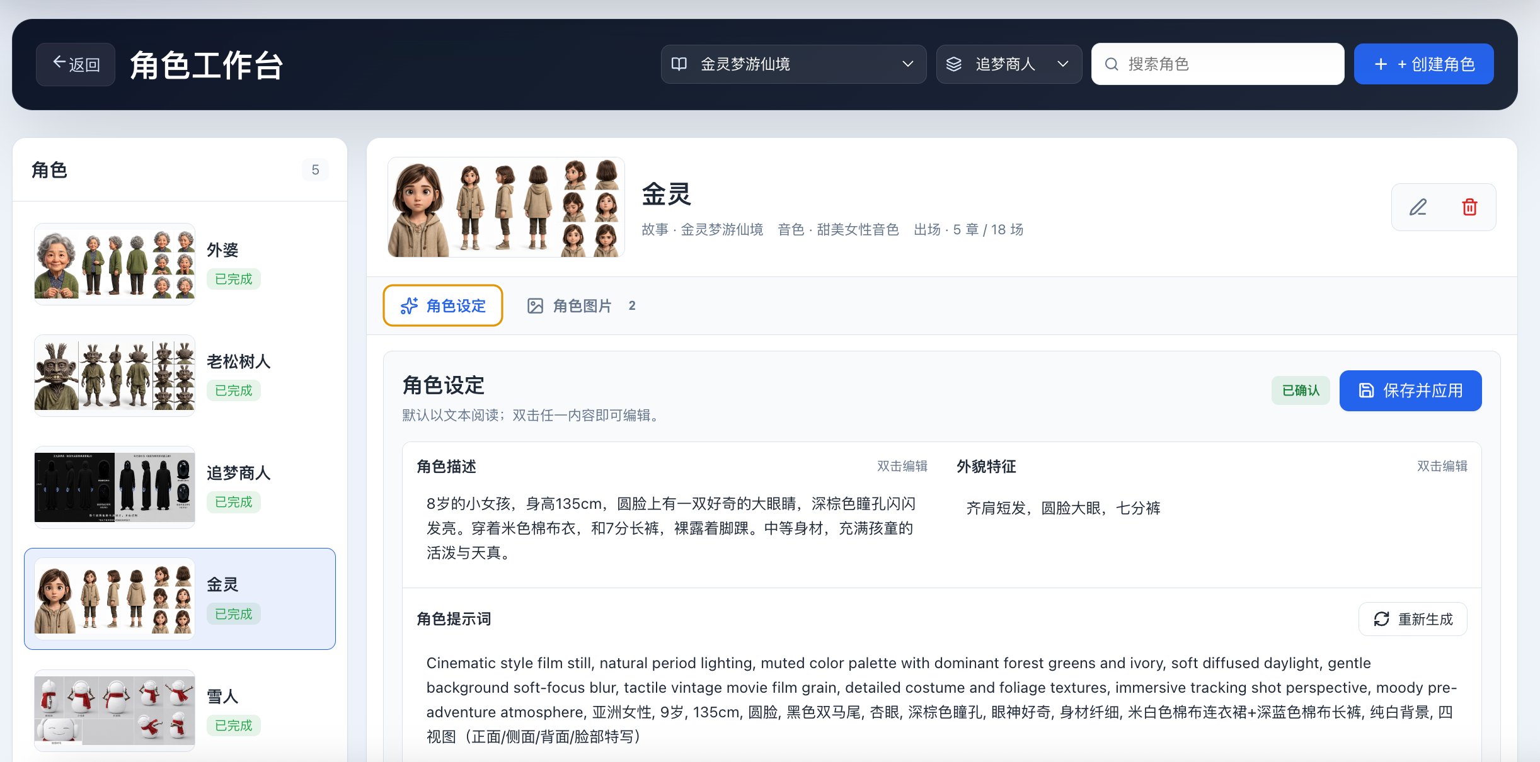Select the 外婆 character thumbnail

coord(115,264)
